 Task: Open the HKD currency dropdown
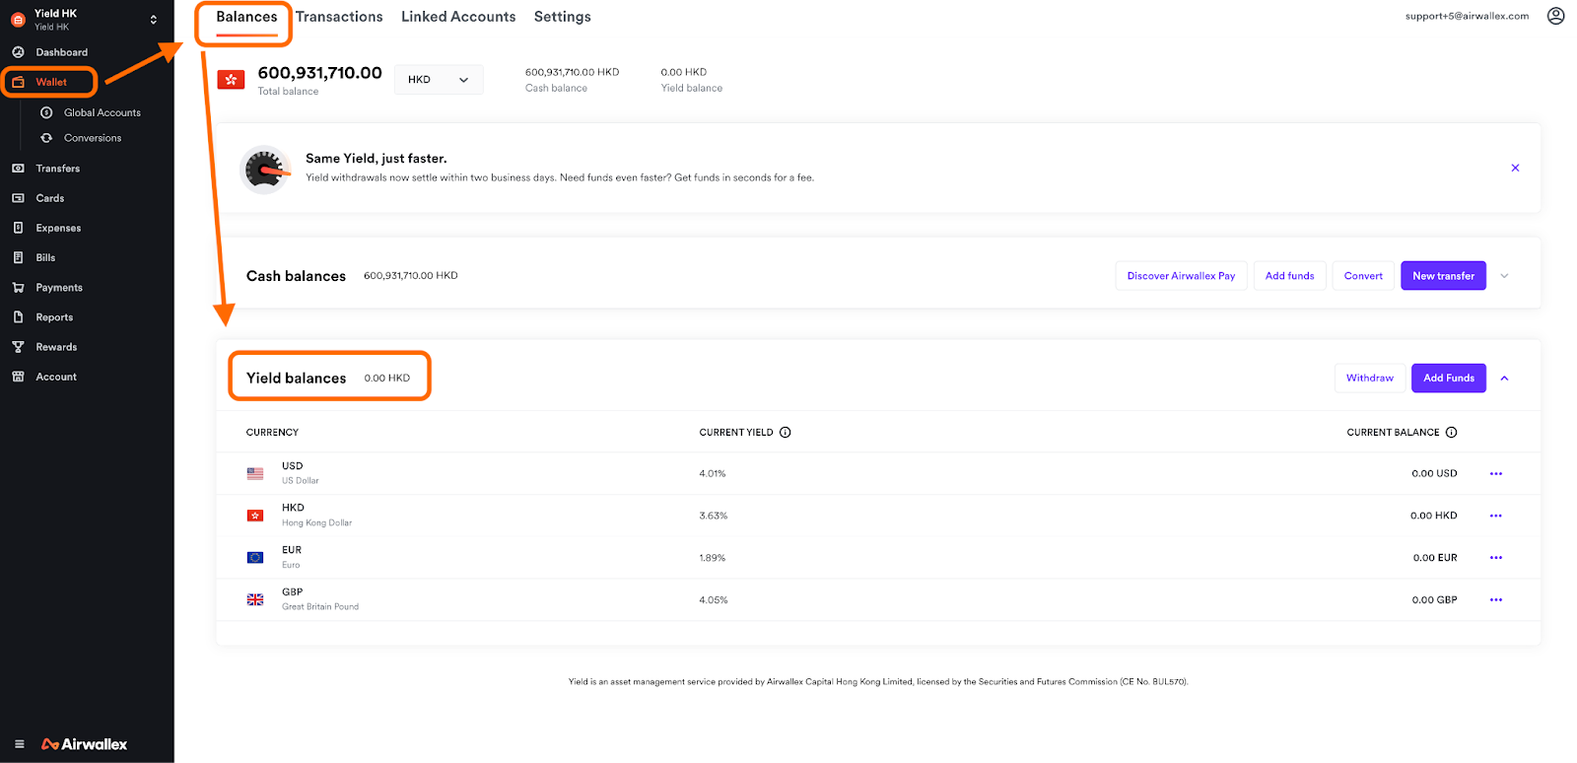click(439, 80)
